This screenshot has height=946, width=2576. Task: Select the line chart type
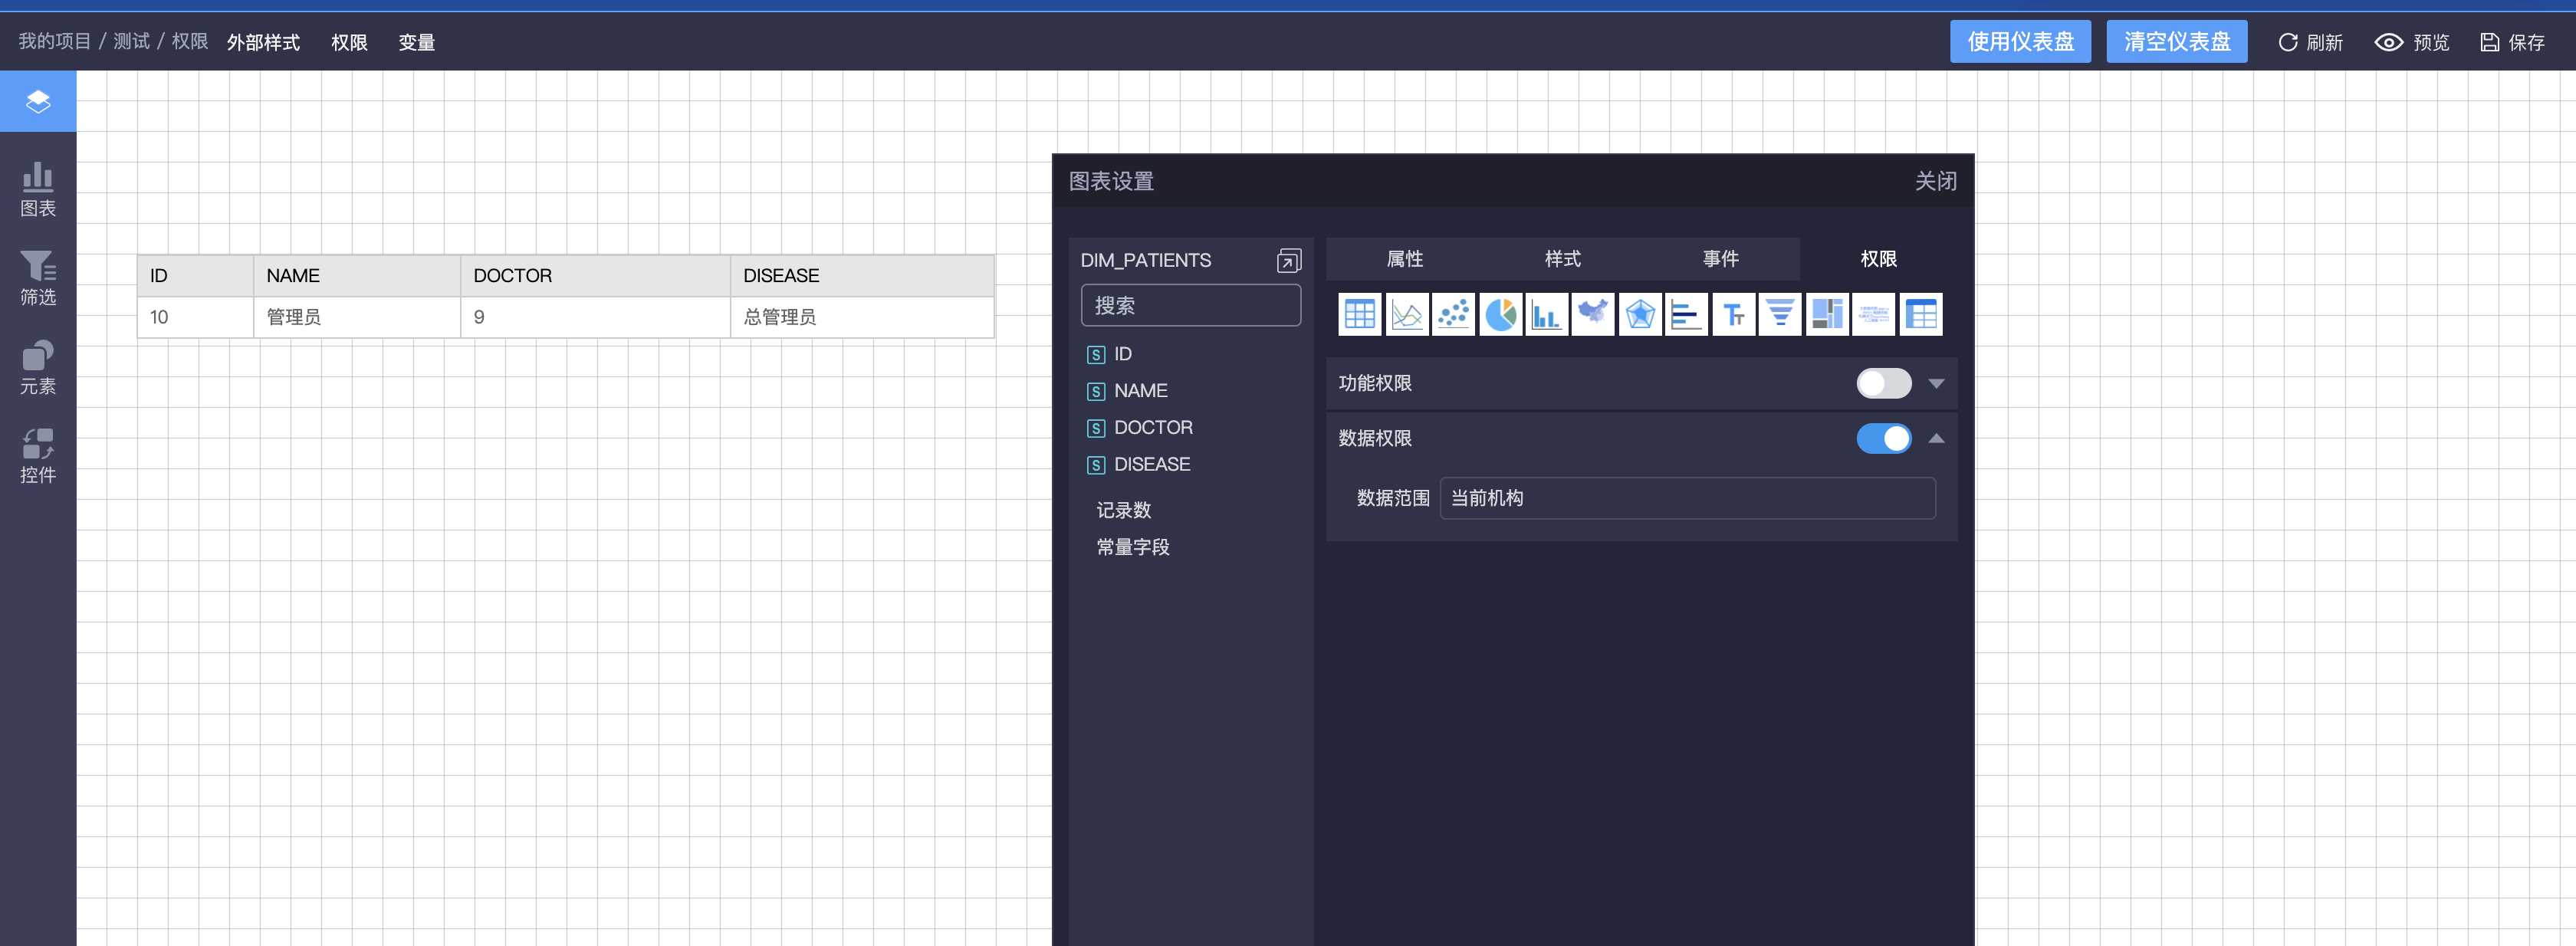coord(1407,314)
